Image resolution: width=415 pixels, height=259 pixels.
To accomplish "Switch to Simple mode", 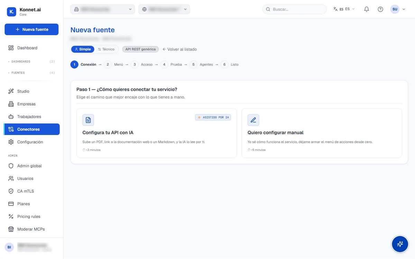I will point(83,49).
